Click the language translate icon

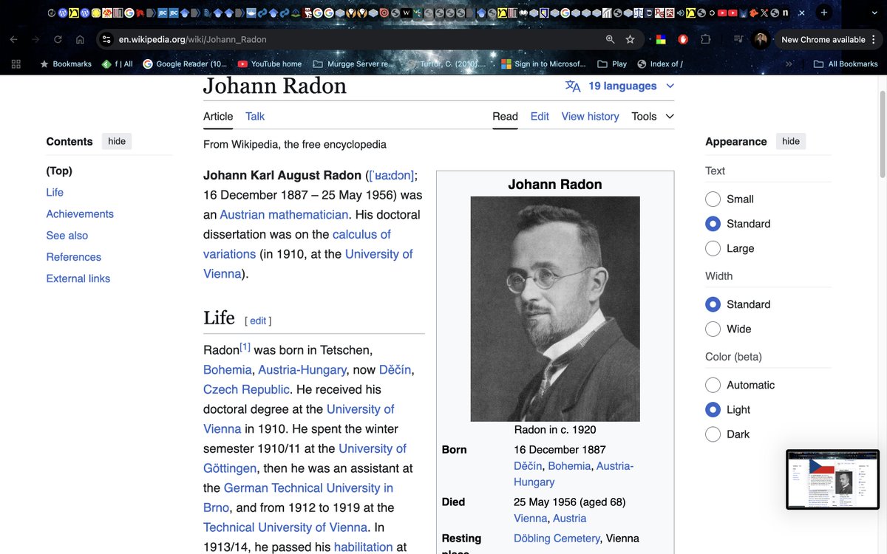click(573, 86)
